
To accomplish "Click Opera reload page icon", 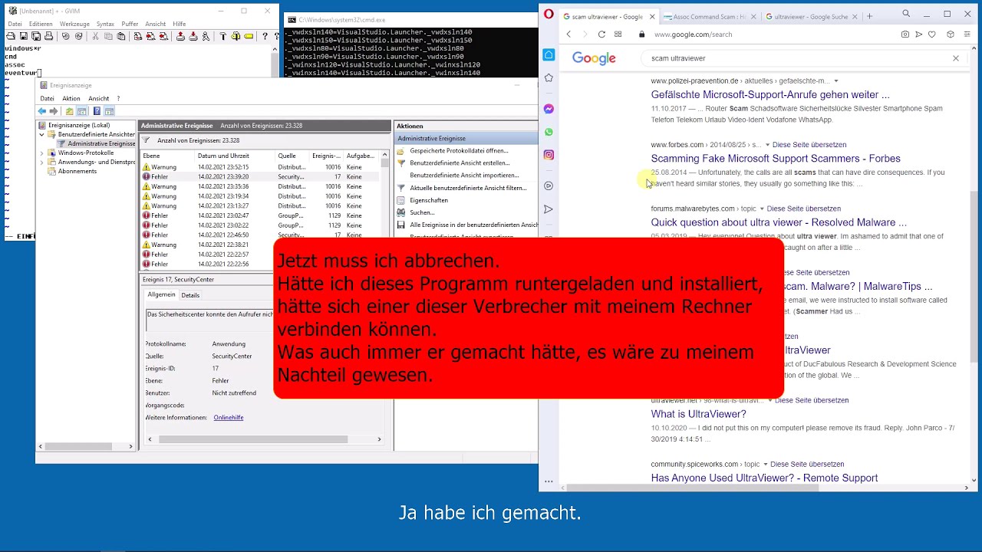I will click(x=601, y=34).
